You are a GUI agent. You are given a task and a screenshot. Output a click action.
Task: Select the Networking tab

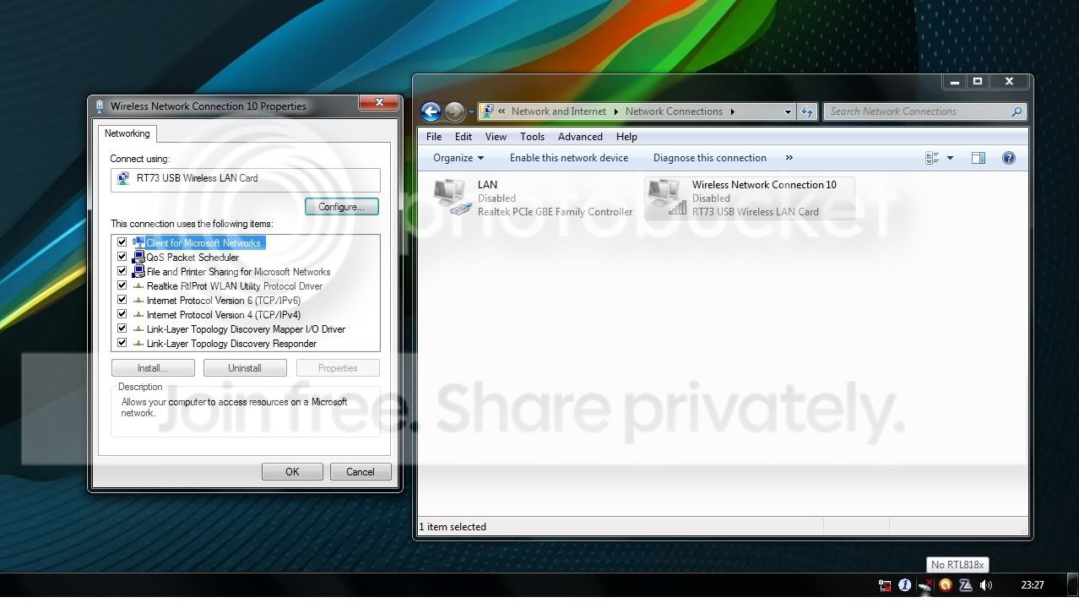pyautogui.click(x=127, y=133)
